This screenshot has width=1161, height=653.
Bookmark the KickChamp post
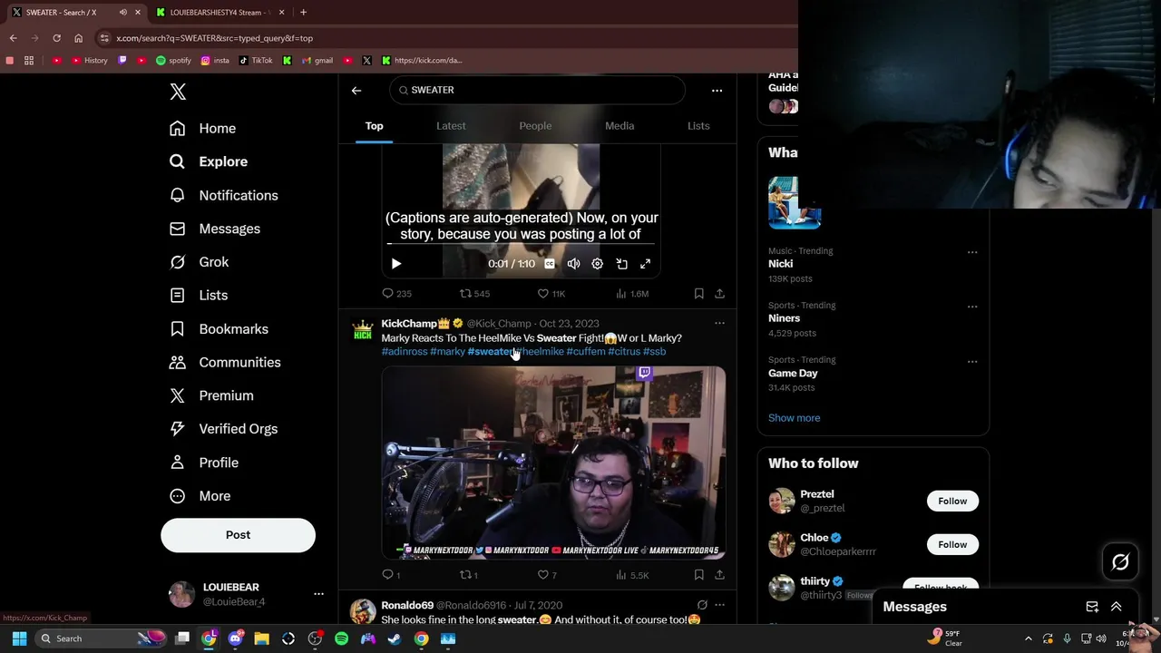point(698,575)
